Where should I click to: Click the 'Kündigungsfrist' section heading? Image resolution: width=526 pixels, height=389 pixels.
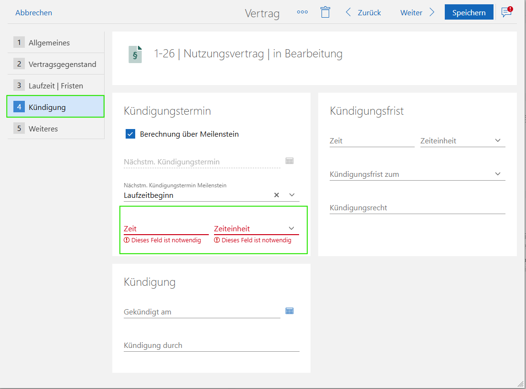coord(366,111)
